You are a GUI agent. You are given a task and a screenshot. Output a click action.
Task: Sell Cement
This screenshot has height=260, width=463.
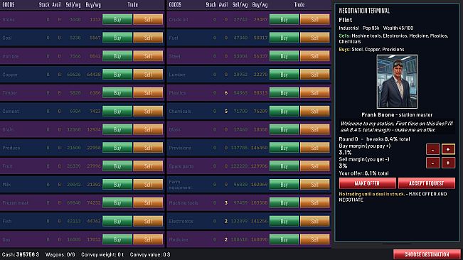[x=148, y=111]
